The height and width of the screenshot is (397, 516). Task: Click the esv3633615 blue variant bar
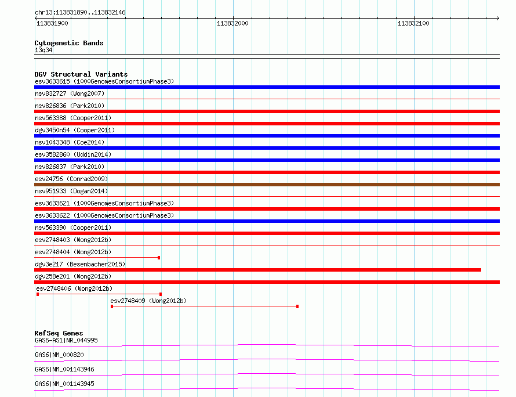(267, 87)
